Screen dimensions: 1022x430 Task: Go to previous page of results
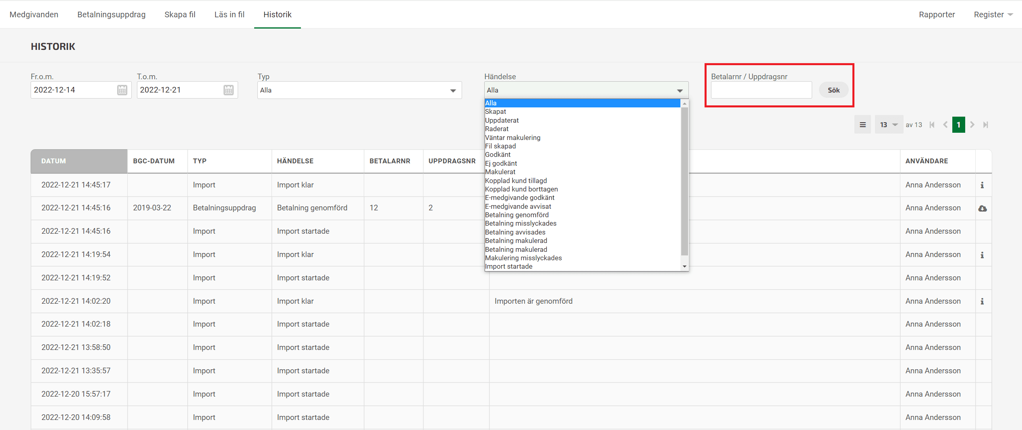pyautogui.click(x=945, y=125)
